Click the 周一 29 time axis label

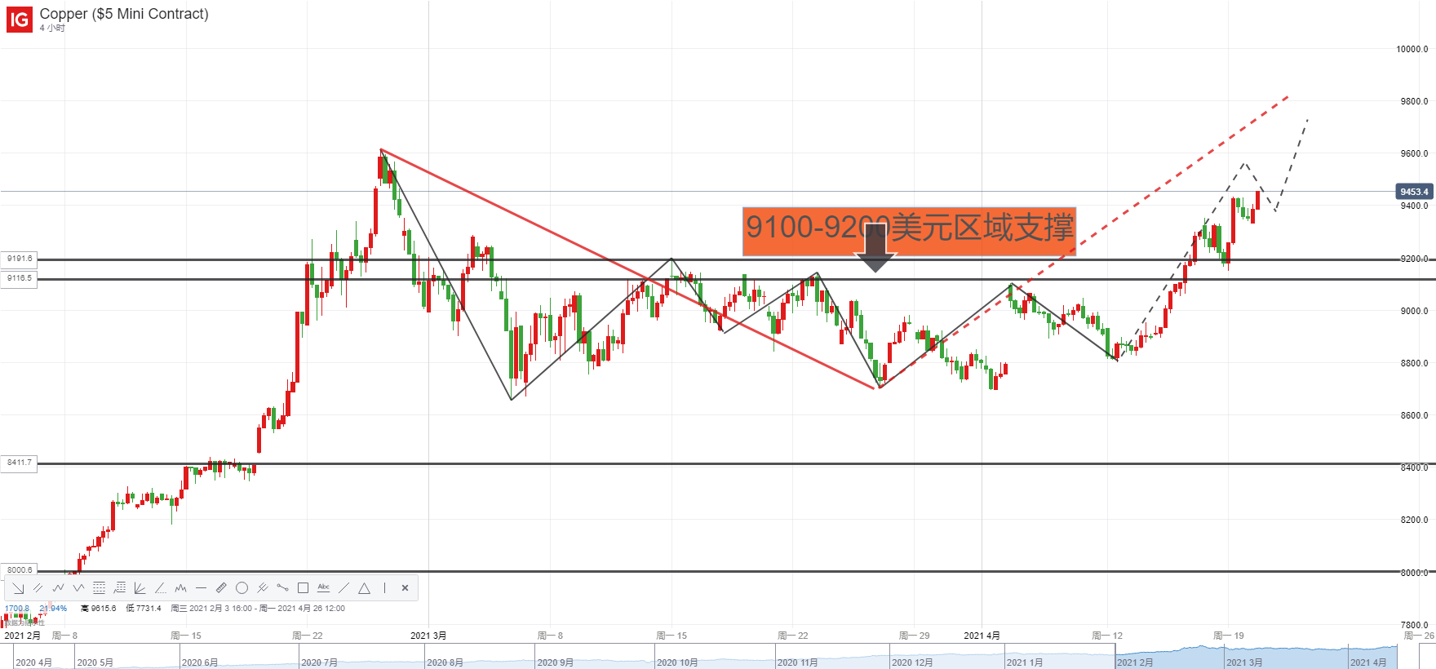[x=914, y=636]
